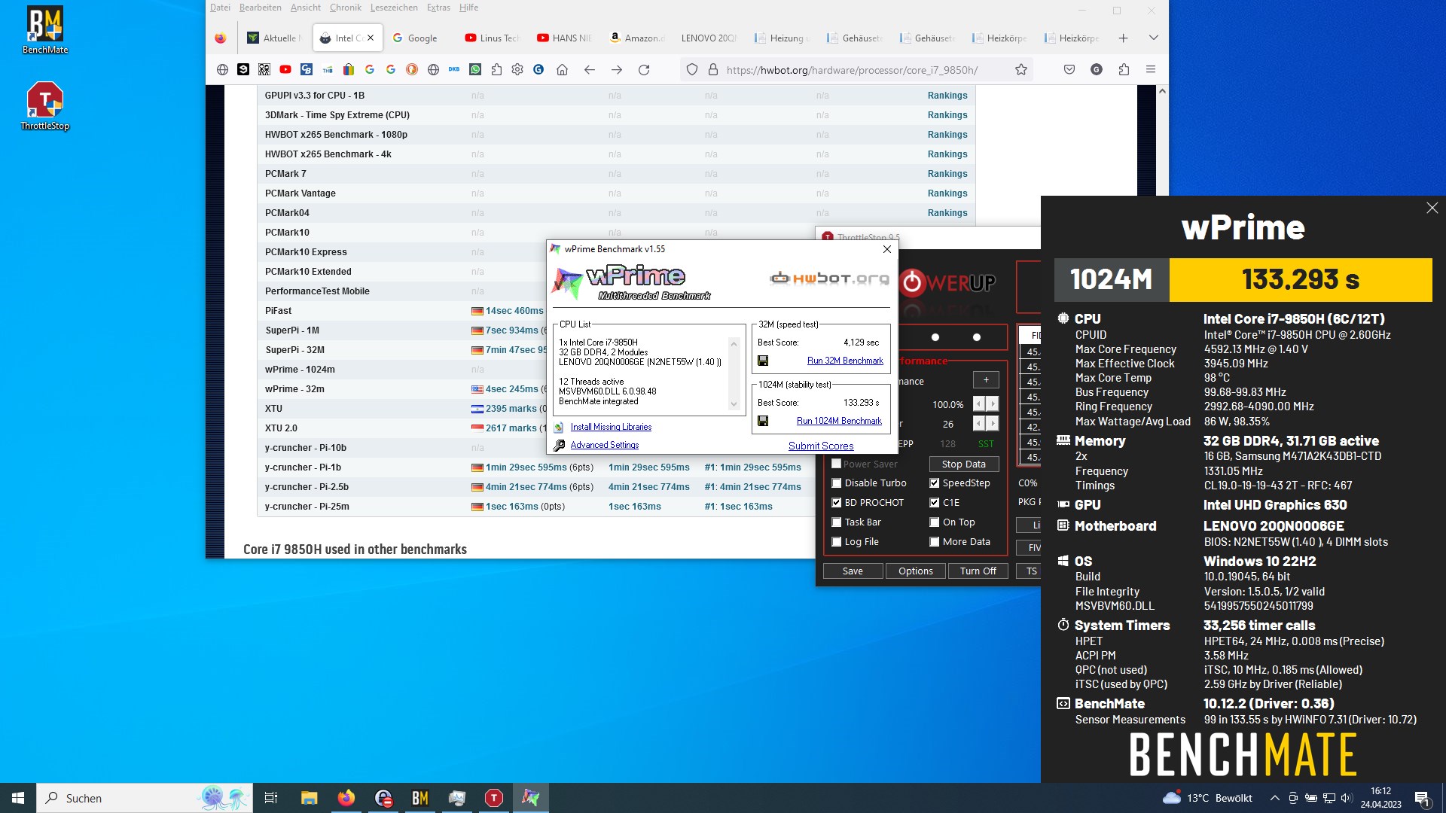Click Submit Scores link in wPrime
The width and height of the screenshot is (1446, 813).
[x=821, y=446]
